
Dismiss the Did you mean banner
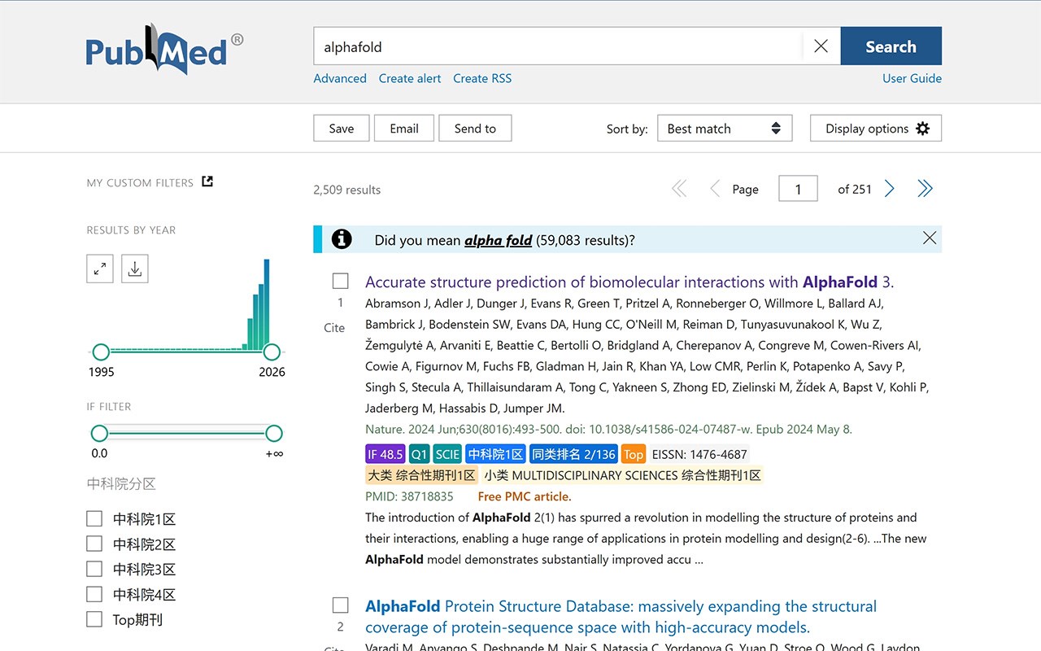pos(930,238)
